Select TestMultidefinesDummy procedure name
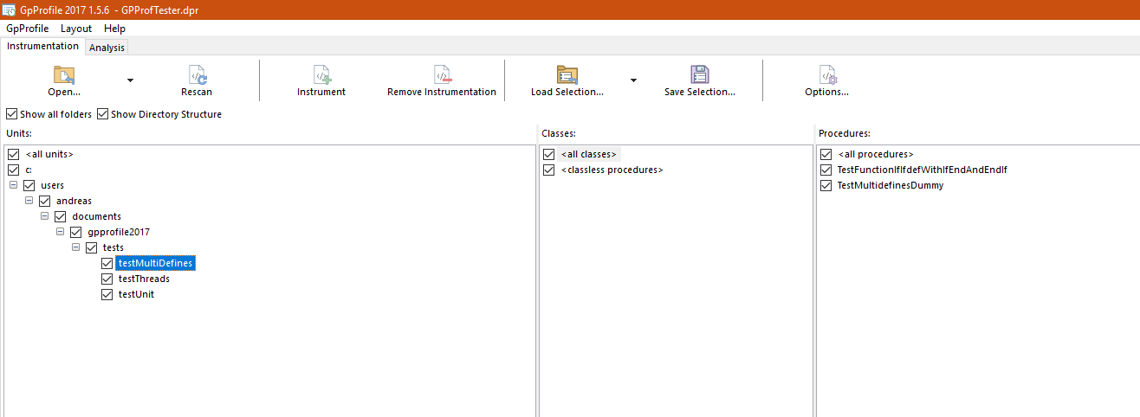1140x417 pixels. [x=891, y=185]
